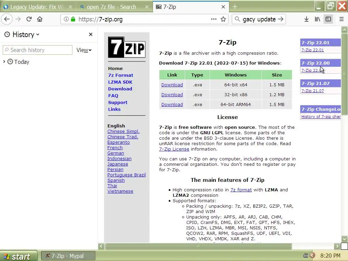Click the vertical scrollbar up arrow

345,30
